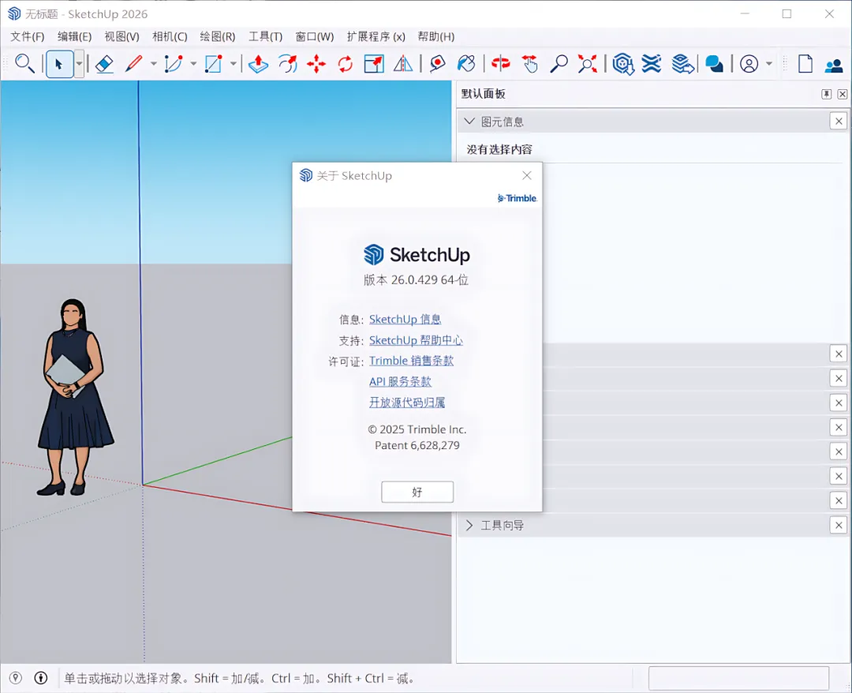Open the 帮助(H) menu
Viewport: 852px width, 693px height.
click(x=435, y=36)
